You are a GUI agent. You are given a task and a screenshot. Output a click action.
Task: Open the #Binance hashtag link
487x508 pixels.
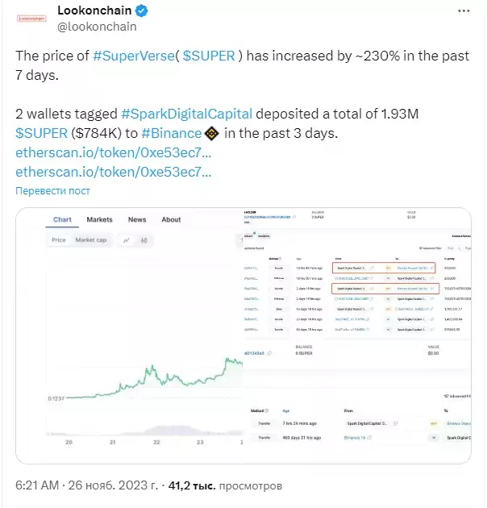point(172,133)
